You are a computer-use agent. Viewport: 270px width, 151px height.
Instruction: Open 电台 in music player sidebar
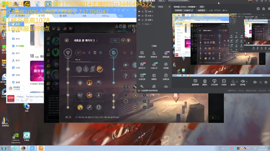pyautogui.click(x=16, y=39)
